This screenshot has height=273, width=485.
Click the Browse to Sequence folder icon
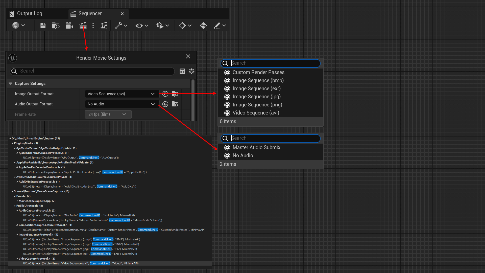(x=56, y=26)
